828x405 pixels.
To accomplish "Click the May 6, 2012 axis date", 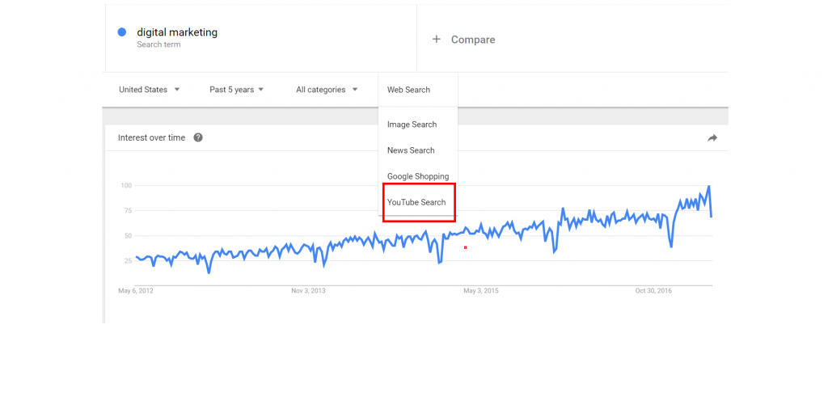I will pos(136,291).
